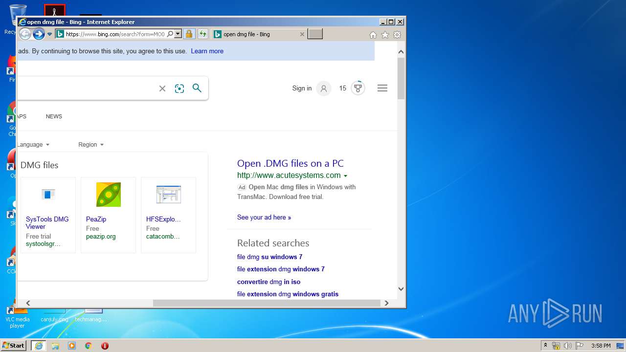Click the browser Back arrow button
The width and height of the screenshot is (626, 352).
point(25,34)
